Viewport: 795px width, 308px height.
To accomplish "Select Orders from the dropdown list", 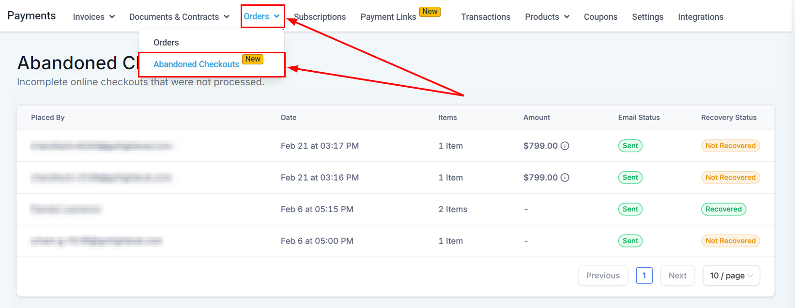I will click(x=166, y=43).
